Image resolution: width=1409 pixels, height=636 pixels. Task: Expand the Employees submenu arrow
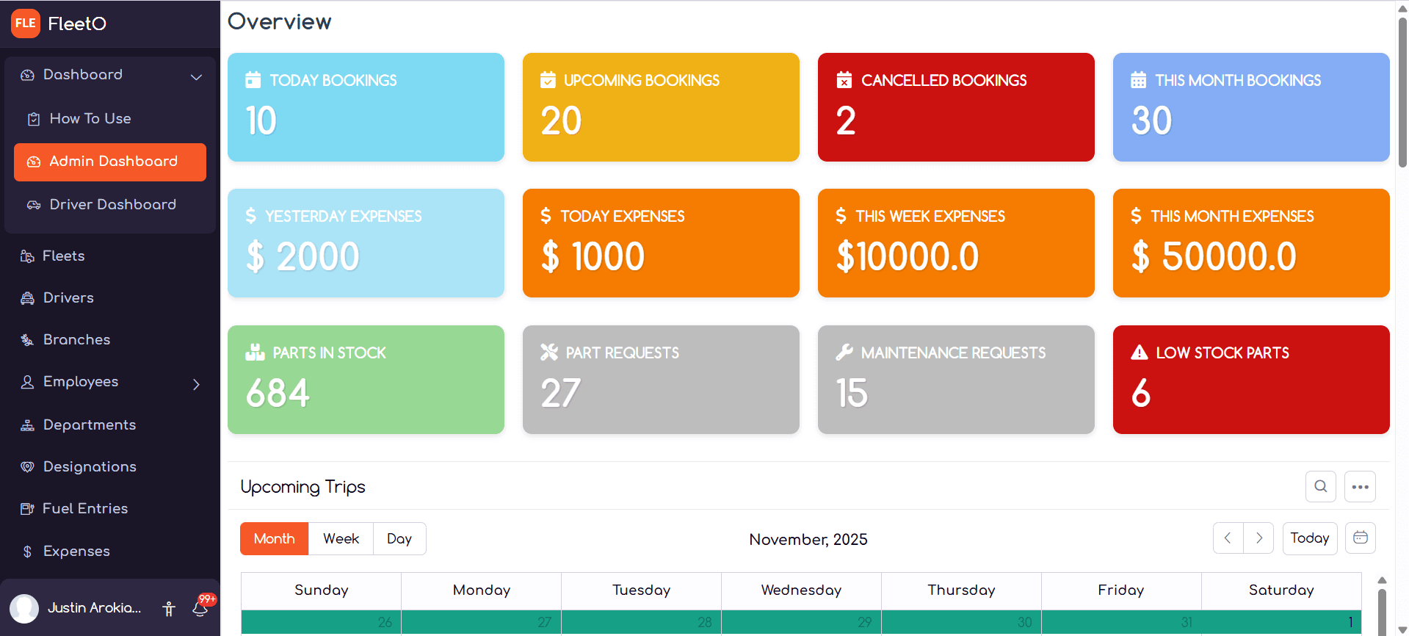click(x=196, y=384)
